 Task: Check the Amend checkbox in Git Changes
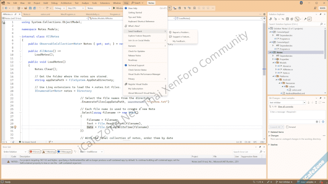[x=288, y=127]
